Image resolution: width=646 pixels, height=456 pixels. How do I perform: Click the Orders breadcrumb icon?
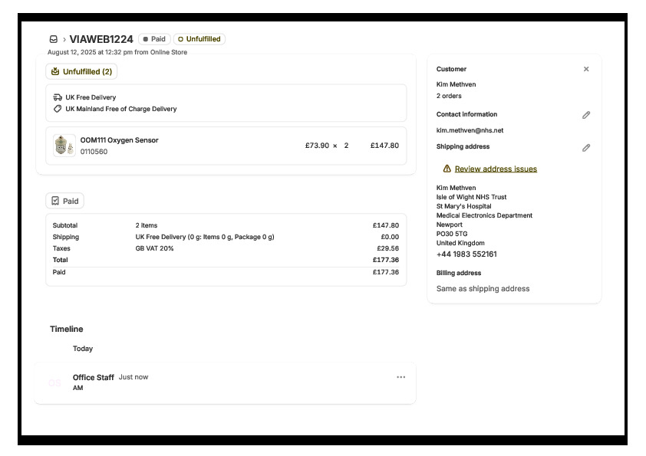[54, 39]
